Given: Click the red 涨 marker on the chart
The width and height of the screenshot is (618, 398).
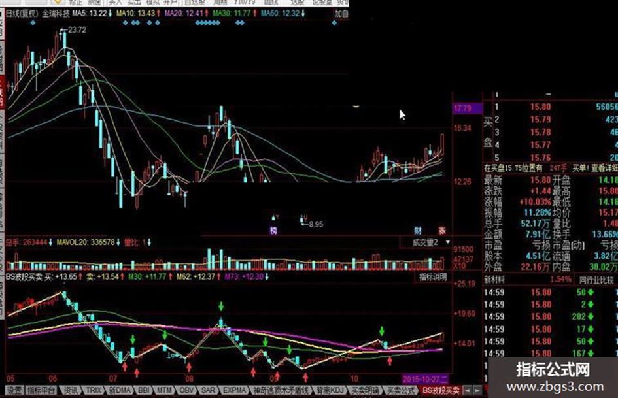Looking at the screenshot, I should coord(442,231).
